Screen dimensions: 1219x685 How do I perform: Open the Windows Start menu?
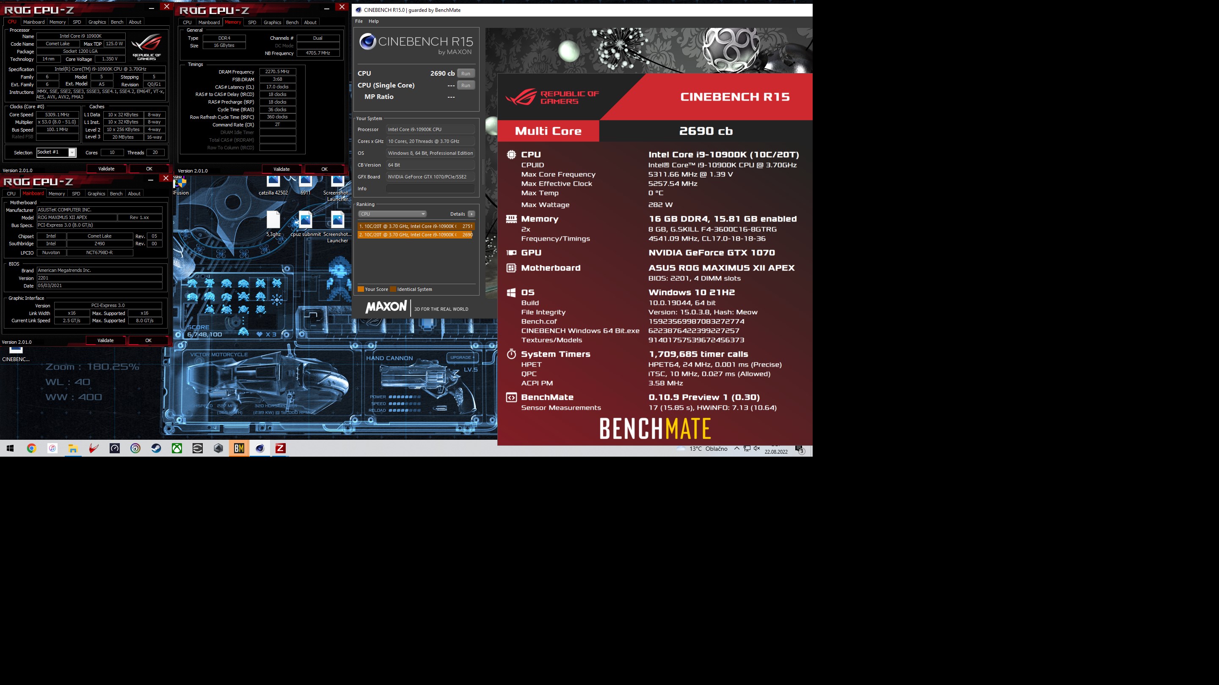tap(11, 448)
